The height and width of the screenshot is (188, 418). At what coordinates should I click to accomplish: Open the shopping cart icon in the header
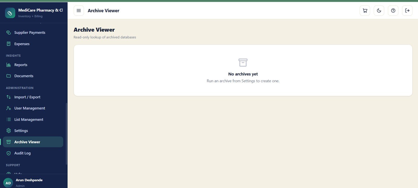(x=365, y=11)
